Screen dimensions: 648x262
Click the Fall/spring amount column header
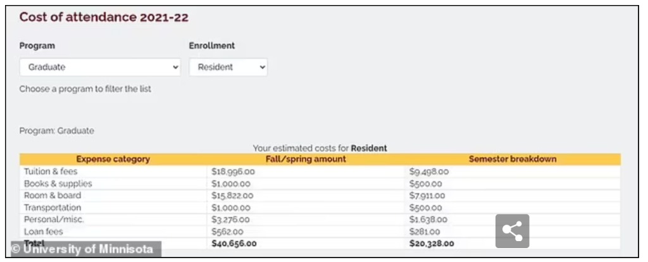tap(306, 159)
